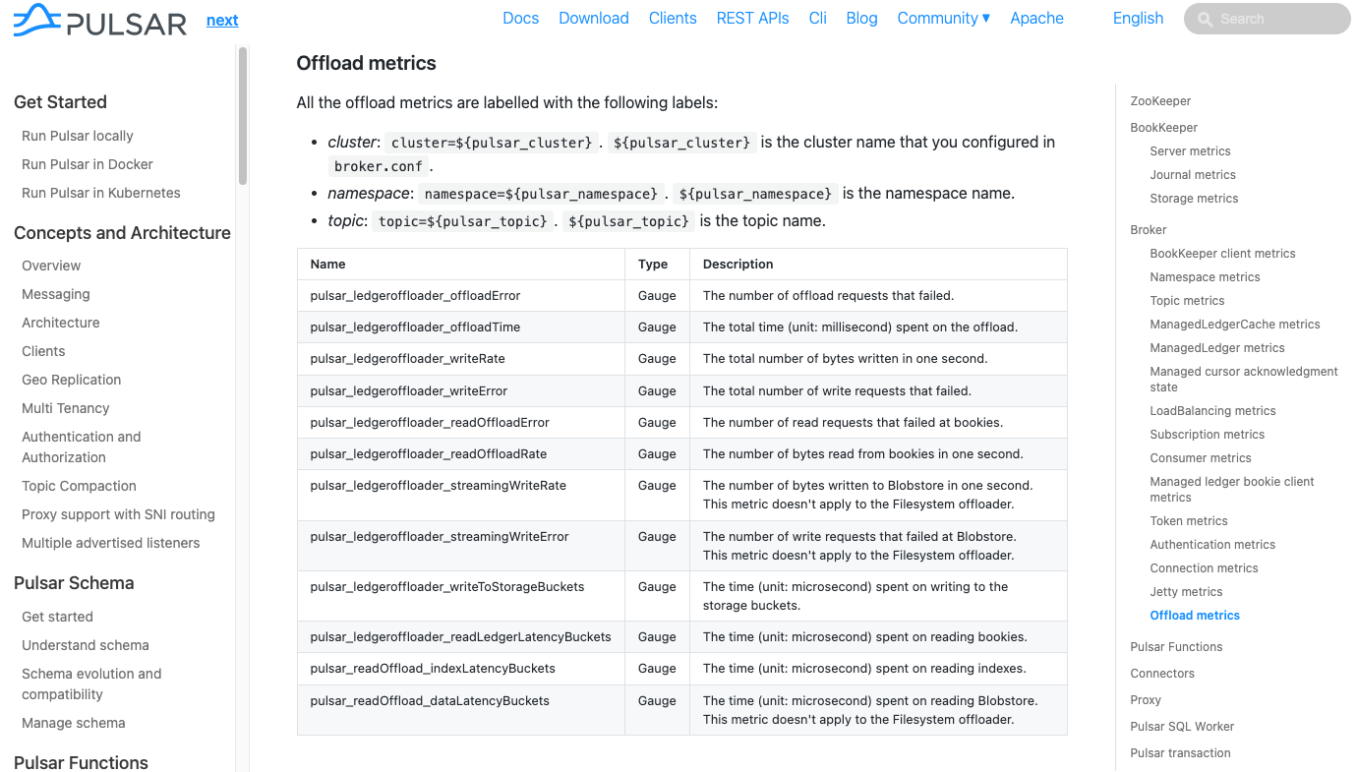
Task: Open the Apache nav item
Action: click(x=1036, y=18)
